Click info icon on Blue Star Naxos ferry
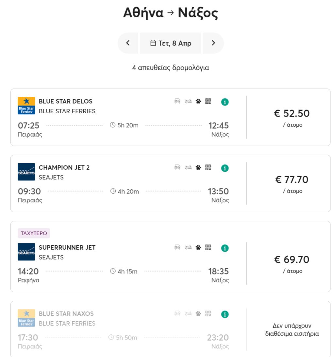This screenshot has width=333, height=357. coord(225,314)
